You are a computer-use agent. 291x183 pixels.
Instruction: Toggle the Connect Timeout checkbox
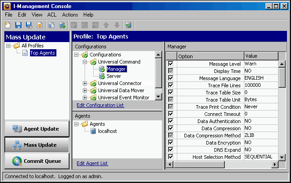170,114
